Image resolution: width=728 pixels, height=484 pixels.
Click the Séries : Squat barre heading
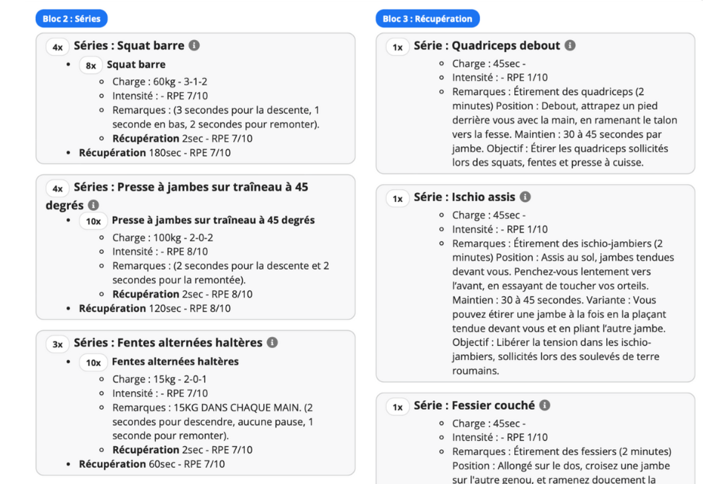click(x=129, y=45)
